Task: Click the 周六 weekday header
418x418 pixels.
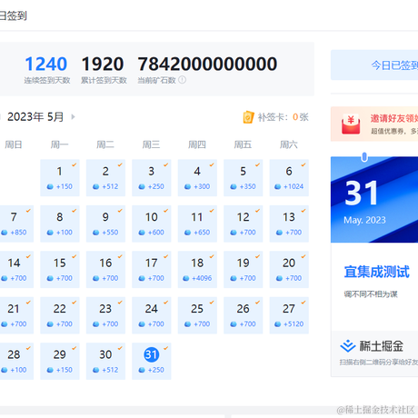Action: pos(289,144)
